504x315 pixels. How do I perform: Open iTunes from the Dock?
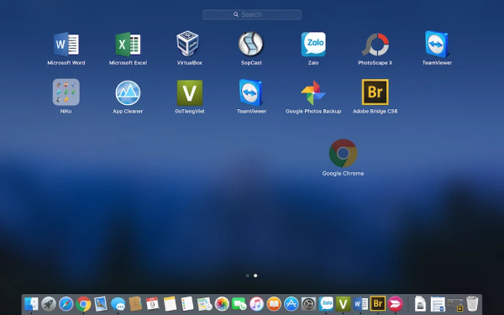click(x=256, y=304)
